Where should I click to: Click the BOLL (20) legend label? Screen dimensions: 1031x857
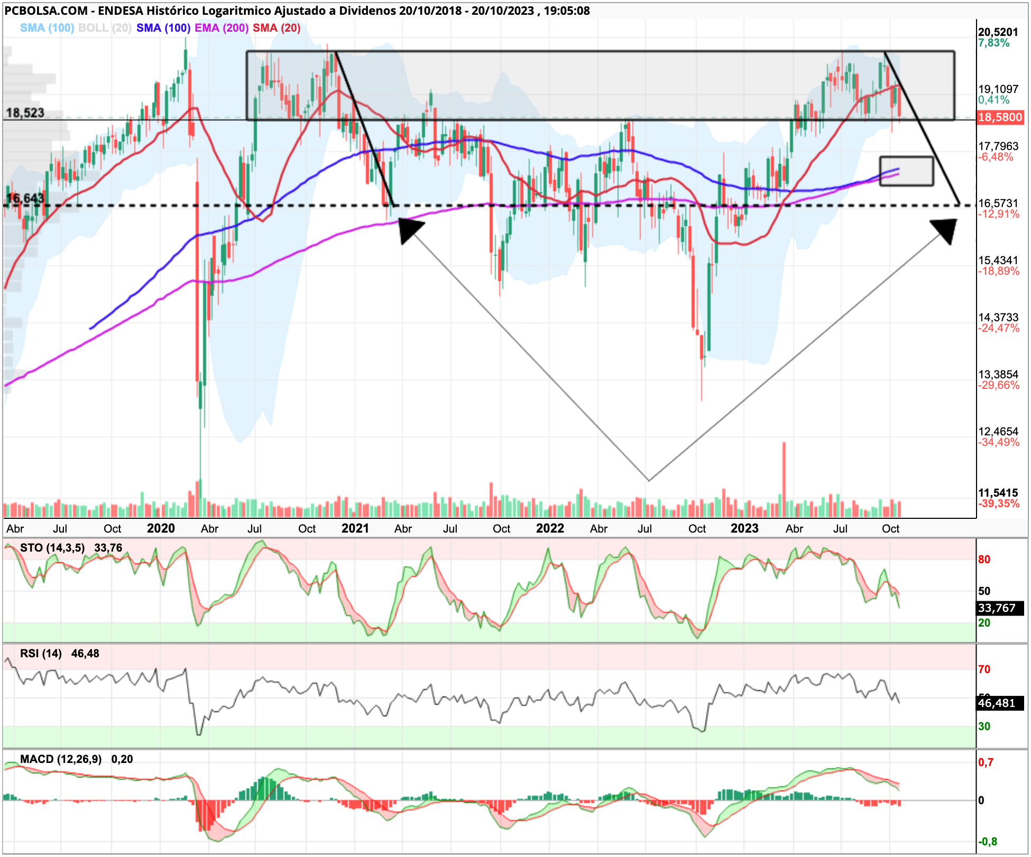tap(105, 28)
